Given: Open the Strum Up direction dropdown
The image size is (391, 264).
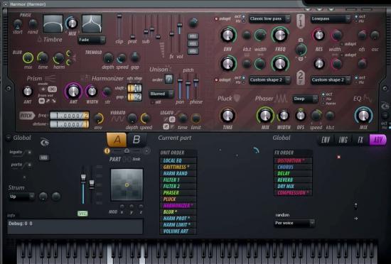Looking at the screenshot, I should click(21, 197).
